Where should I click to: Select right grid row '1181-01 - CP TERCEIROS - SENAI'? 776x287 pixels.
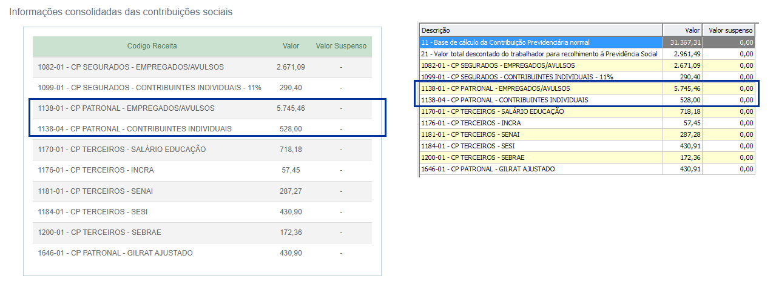(587, 134)
